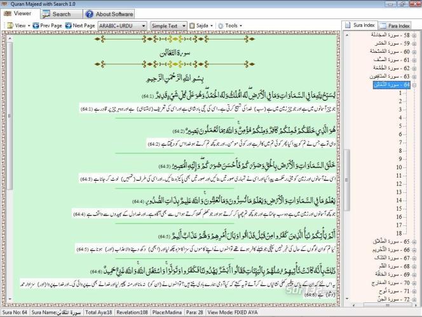
Task: Expand sura 61 tree node
Action: coord(414,60)
